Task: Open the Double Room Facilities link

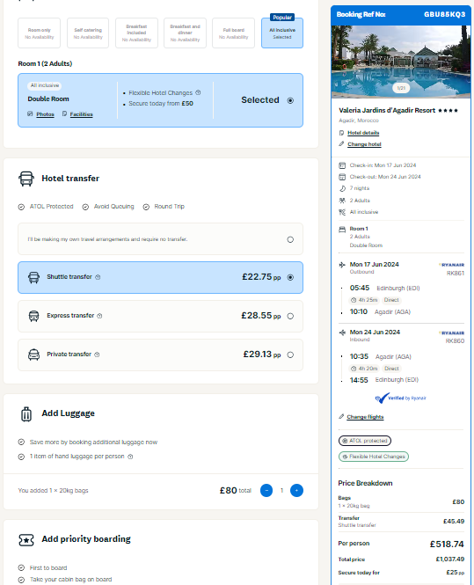Action: tap(81, 114)
